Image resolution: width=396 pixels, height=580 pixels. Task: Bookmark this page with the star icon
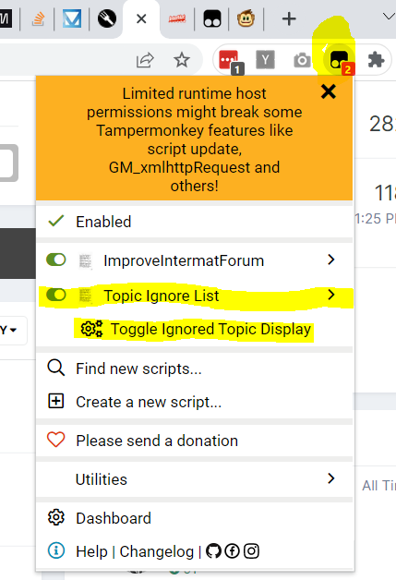pyautogui.click(x=182, y=60)
